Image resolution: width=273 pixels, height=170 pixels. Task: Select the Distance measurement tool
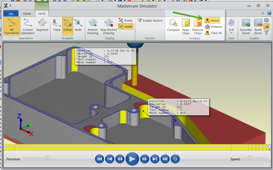tap(213, 27)
